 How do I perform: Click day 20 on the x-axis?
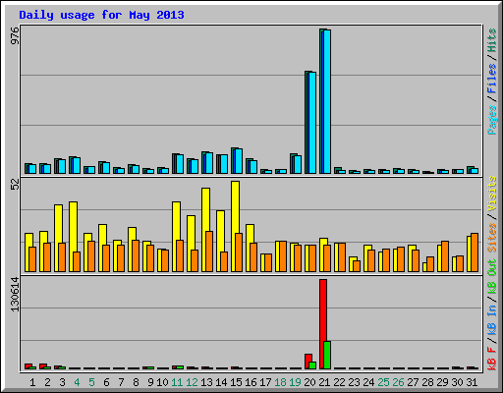coord(309,382)
